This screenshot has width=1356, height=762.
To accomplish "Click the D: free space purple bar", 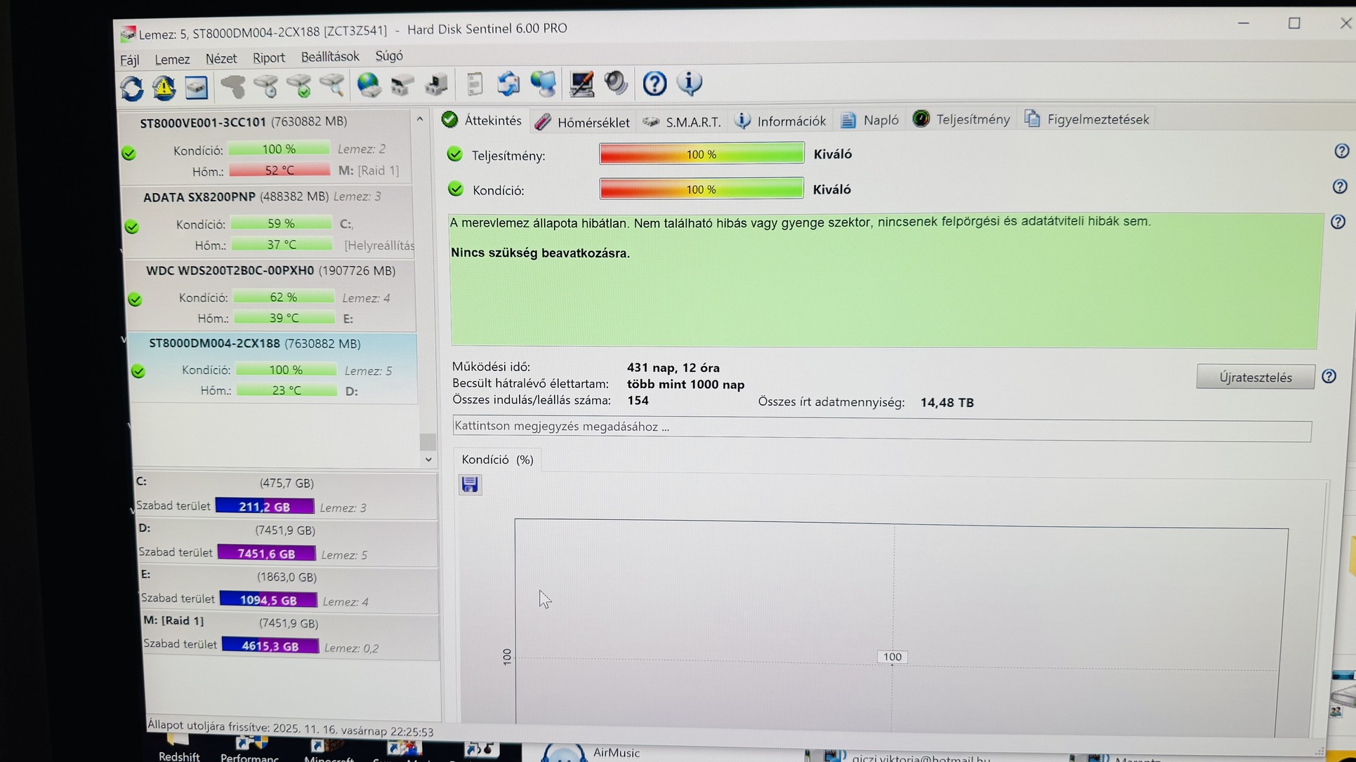I will (x=266, y=553).
